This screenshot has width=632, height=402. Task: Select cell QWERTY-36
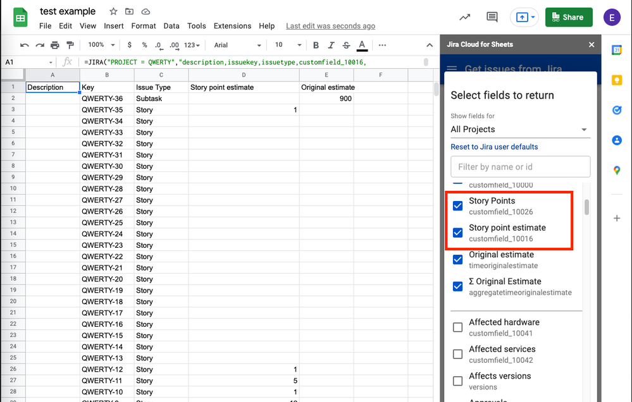pos(107,99)
